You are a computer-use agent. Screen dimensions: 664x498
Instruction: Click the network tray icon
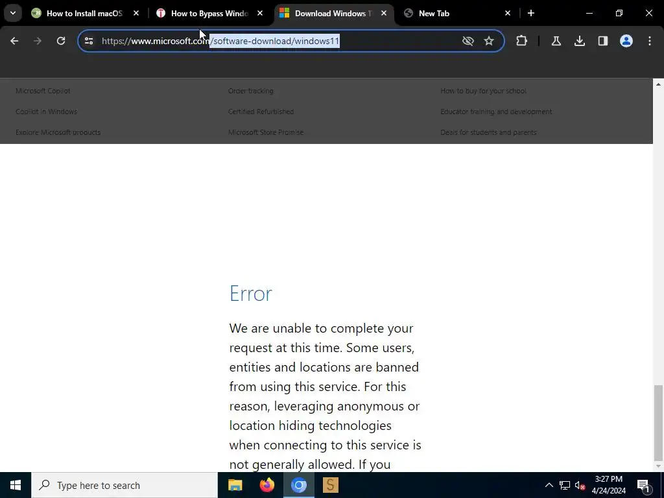(x=565, y=485)
